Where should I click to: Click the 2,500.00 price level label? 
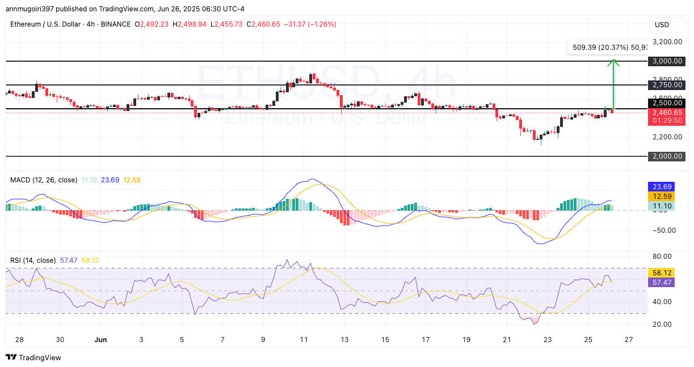tap(666, 103)
